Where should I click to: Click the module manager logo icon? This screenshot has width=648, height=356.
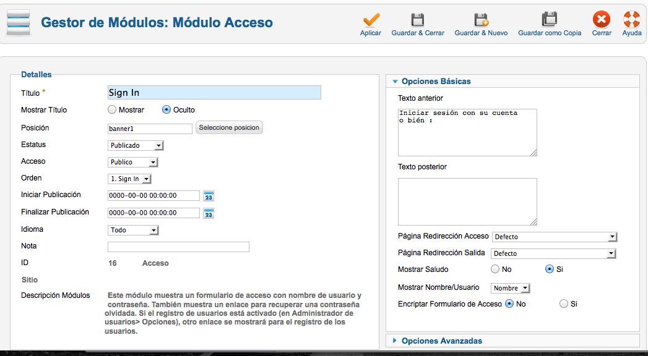pos(19,22)
